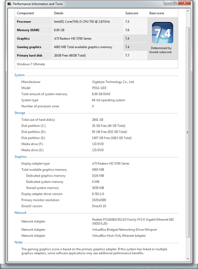
Task: Click the P55A-UD3 model value
Action: coord(99,88)
